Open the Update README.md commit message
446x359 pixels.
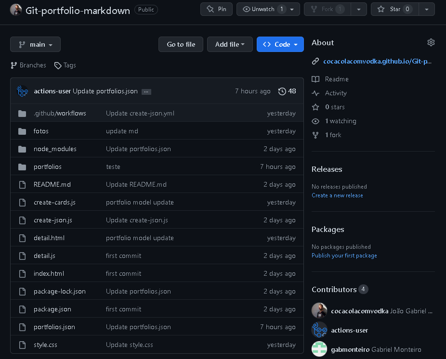(x=136, y=184)
